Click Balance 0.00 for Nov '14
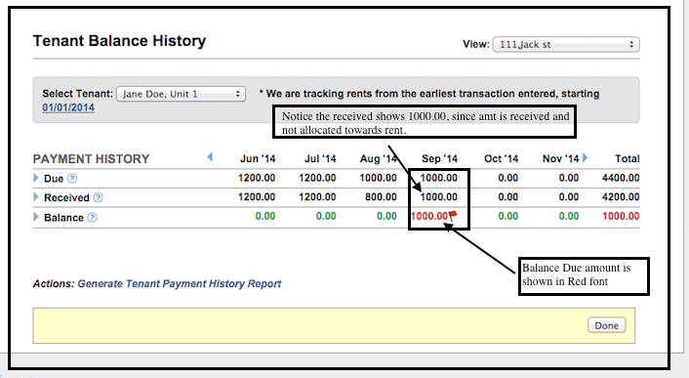Screen dimensions: 689x378 [x=569, y=216]
